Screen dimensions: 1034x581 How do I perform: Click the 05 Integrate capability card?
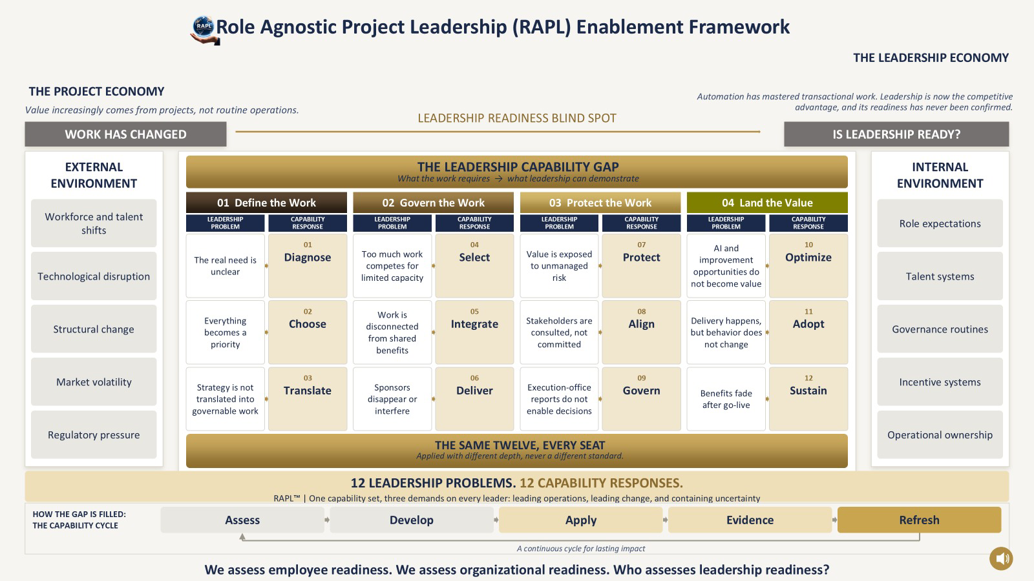[474, 332]
